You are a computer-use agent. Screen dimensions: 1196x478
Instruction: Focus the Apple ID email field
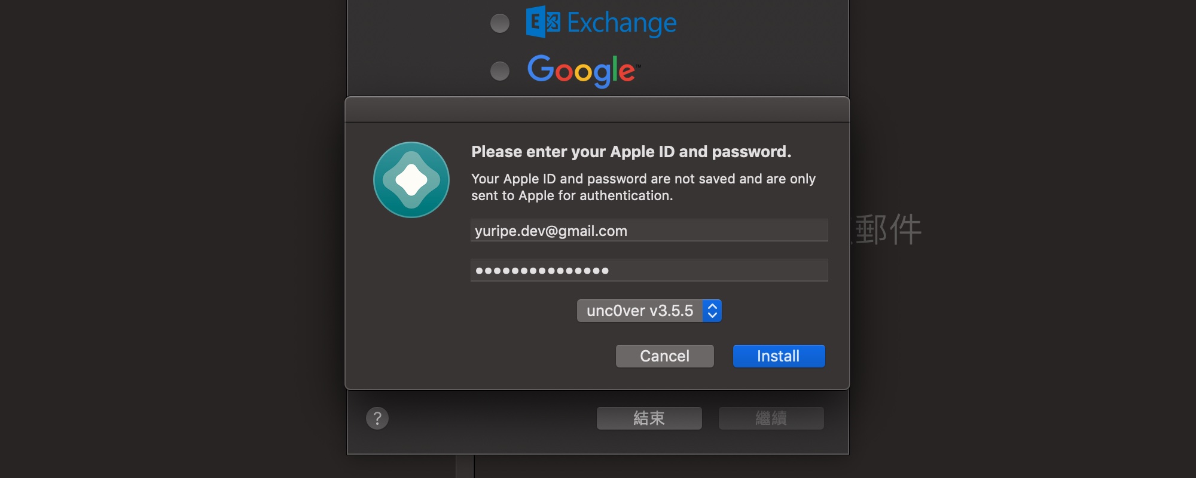[649, 231]
